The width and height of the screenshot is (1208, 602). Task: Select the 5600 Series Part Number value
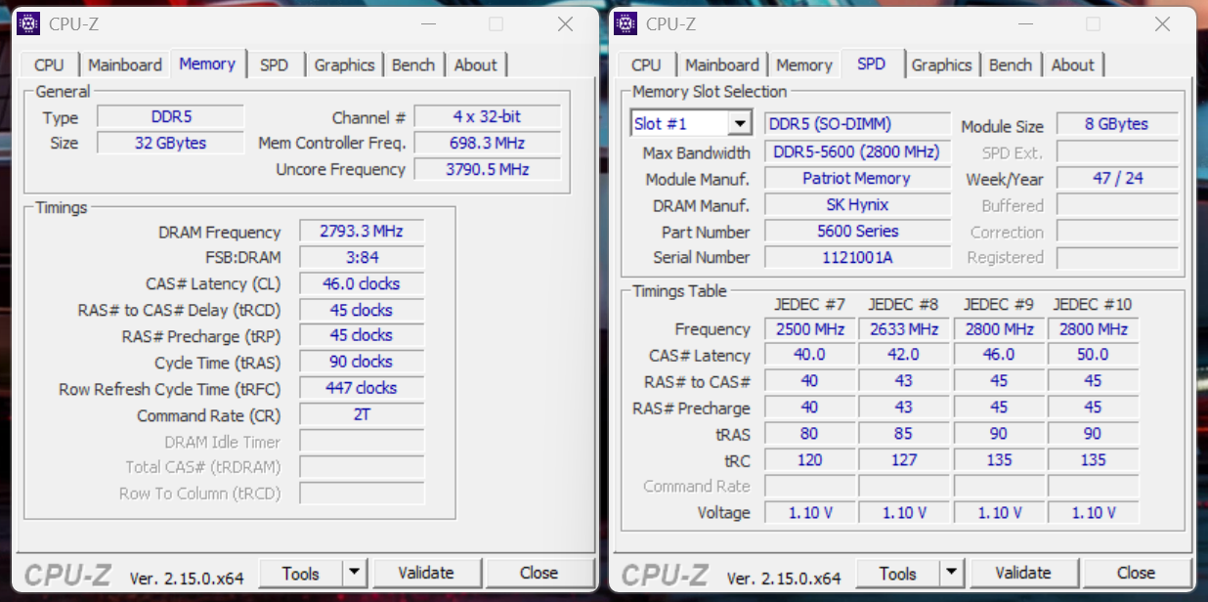click(x=857, y=232)
